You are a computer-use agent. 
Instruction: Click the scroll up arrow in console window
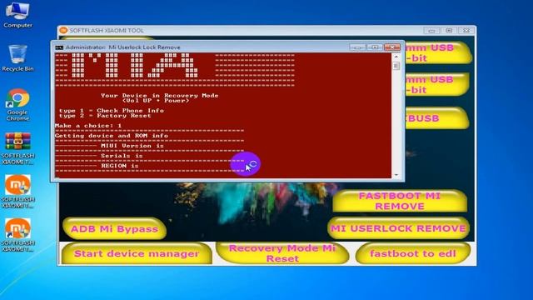click(x=396, y=57)
